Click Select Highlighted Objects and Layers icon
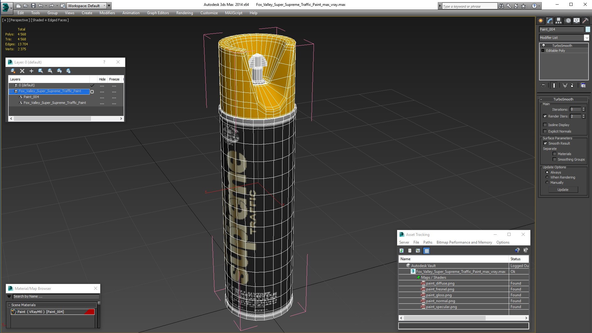 click(41, 71)
